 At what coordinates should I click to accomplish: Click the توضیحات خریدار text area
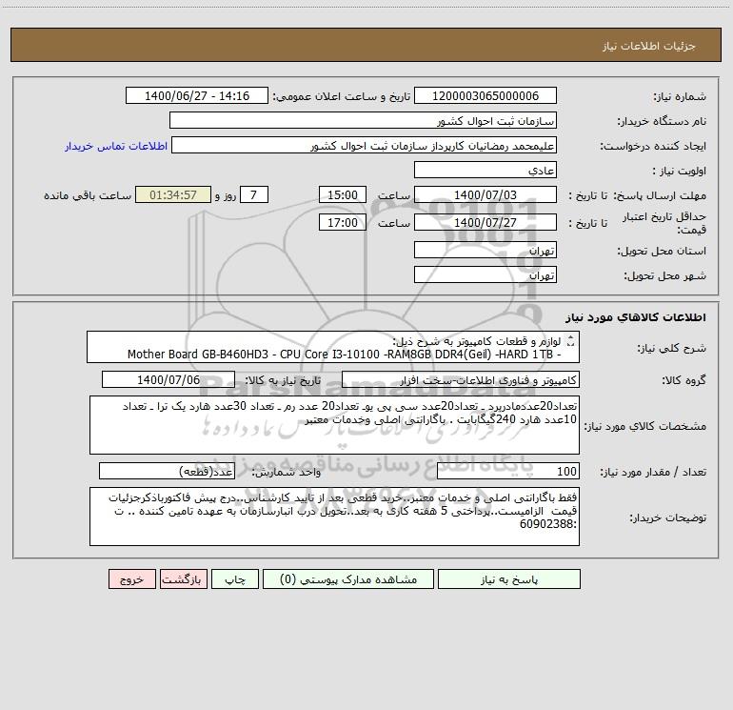click(x=334, y=517)
